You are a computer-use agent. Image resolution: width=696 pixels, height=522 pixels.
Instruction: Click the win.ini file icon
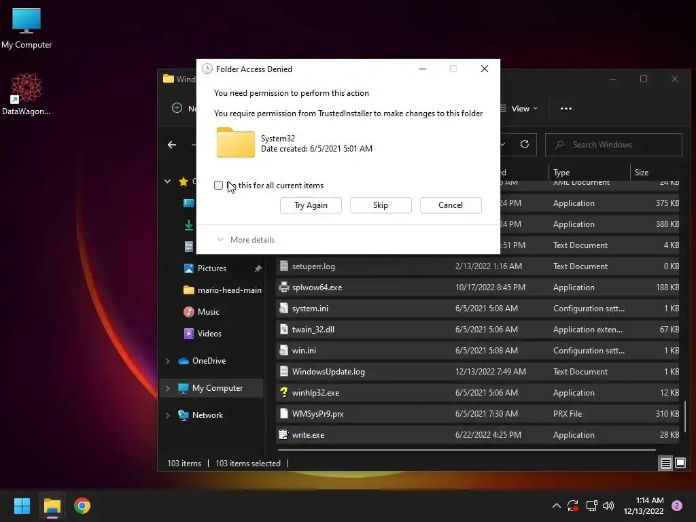coord(283,350)
